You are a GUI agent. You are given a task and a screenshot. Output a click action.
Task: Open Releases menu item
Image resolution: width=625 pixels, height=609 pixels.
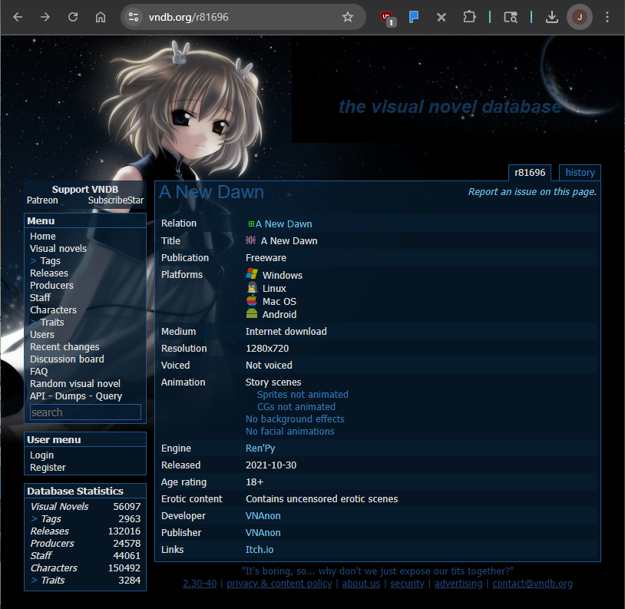[x=49, y=273]
